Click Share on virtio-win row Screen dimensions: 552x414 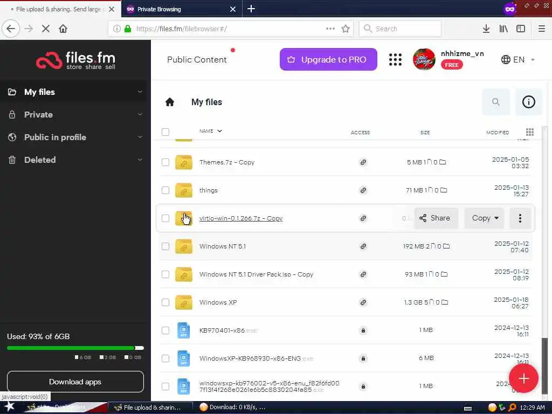436,218
